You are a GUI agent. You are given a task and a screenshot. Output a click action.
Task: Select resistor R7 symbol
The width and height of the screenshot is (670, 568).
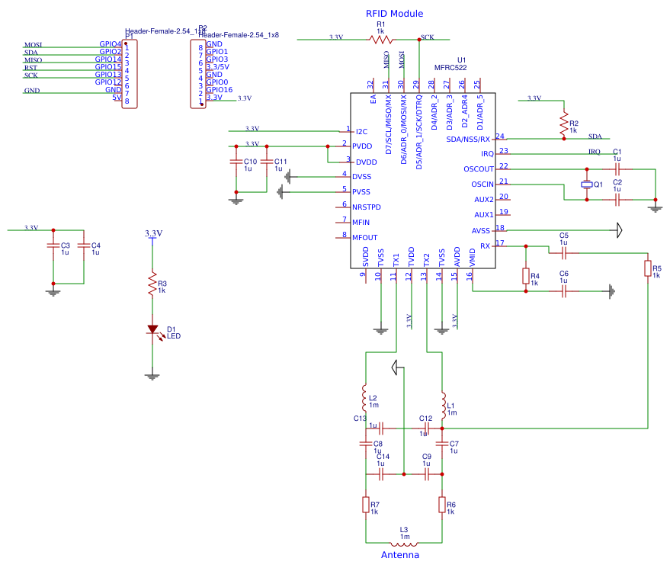[366, 505]
